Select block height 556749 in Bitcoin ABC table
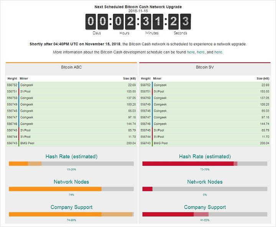This screenshot has height=227, width=276. click(12, 104)
